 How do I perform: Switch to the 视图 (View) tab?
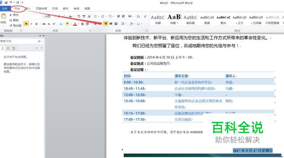(87, 9)
